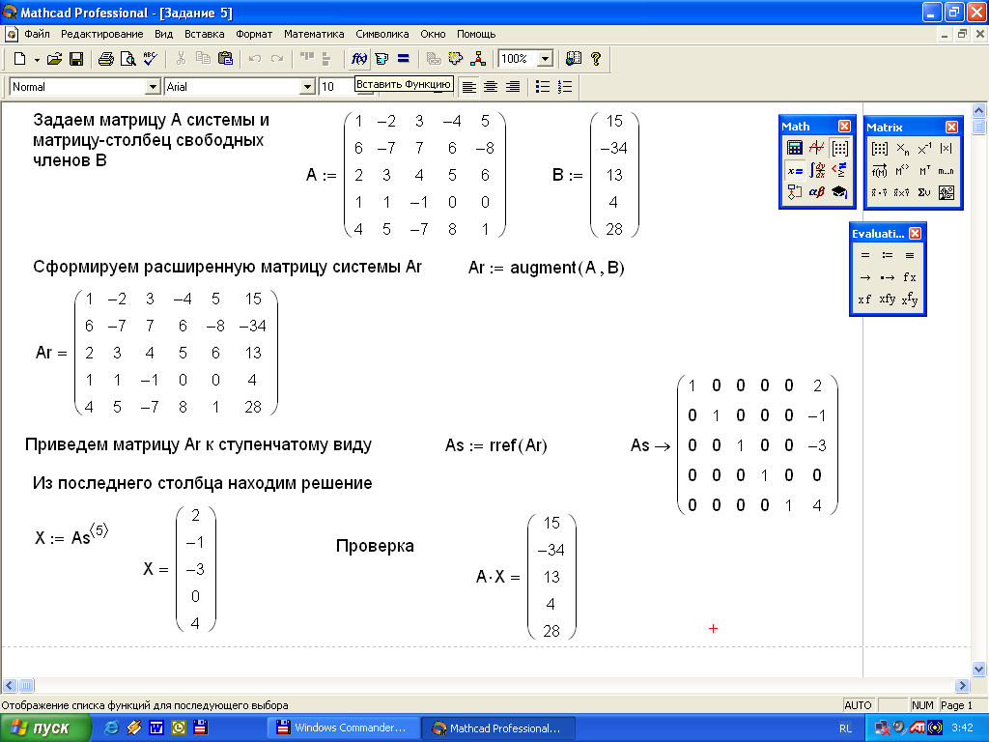989x742 pixels.
Task: Click the prefix operator fx button
Action: pyautogui.click(x=910, y=277)
